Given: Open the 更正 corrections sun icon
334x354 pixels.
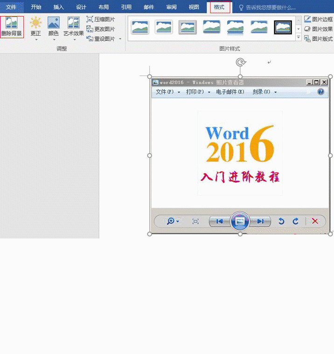Looking at the screenshot, I should [36, 22].
